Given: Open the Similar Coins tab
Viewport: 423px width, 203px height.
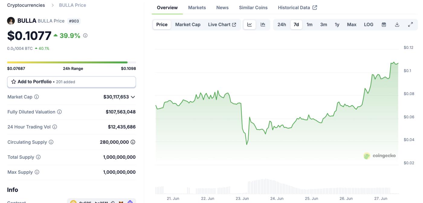Looking at the screenshot, I should click(253, 7).
